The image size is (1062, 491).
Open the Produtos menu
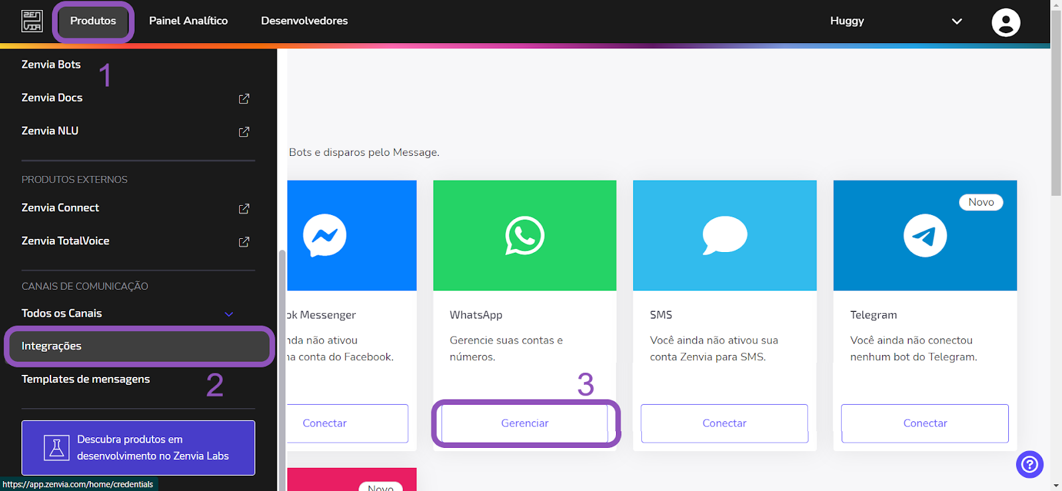pyautogui.click(x=93, y=21)
